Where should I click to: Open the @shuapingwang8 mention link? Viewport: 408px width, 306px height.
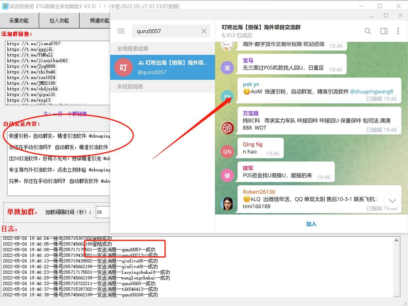click(x=371, y=91)
